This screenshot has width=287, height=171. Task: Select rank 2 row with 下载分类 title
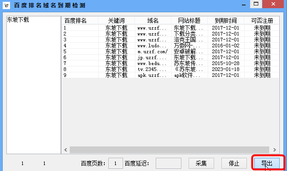pyautogui.click(x=170, y=34)
